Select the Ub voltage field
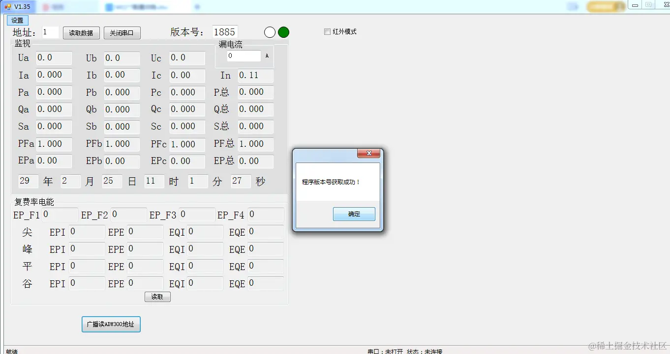This screenshot has width=670, height=354. (122, 58)
